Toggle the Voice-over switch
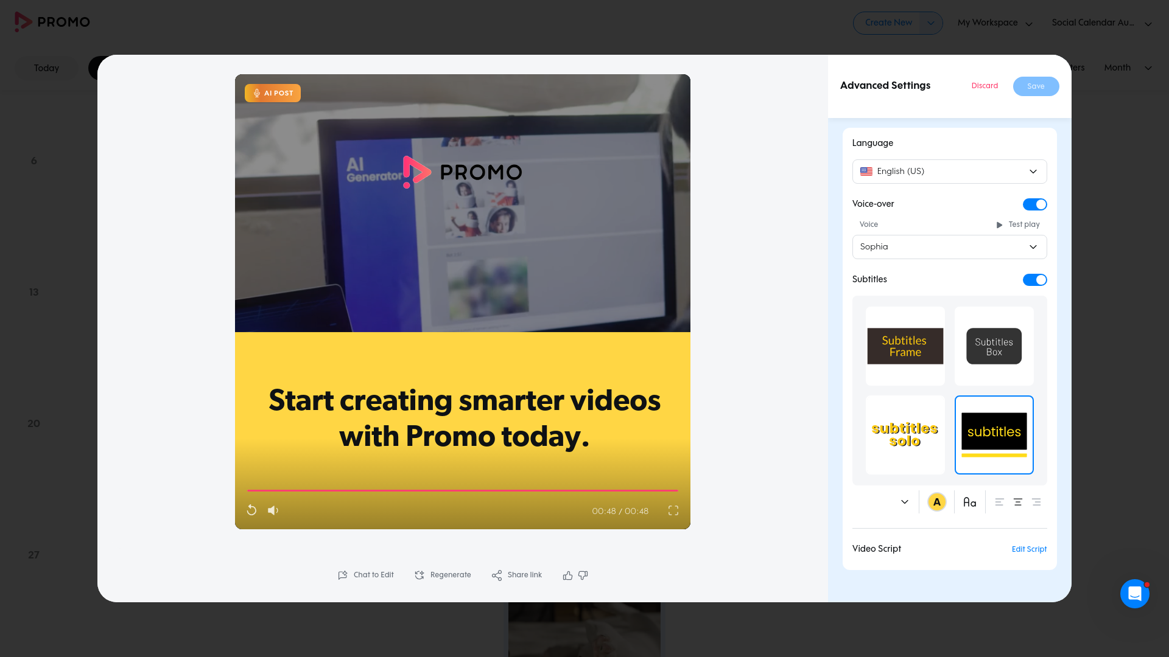1169x657 pixels. [1035, 204]
